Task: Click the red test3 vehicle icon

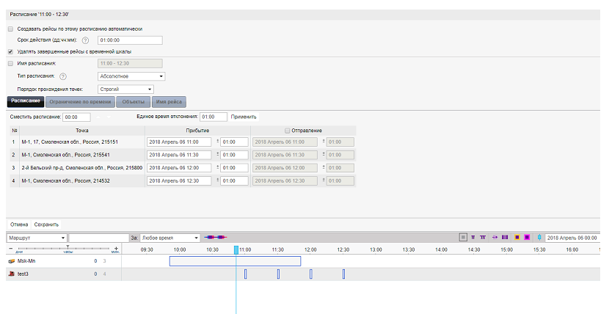Action: pos(11,274)
